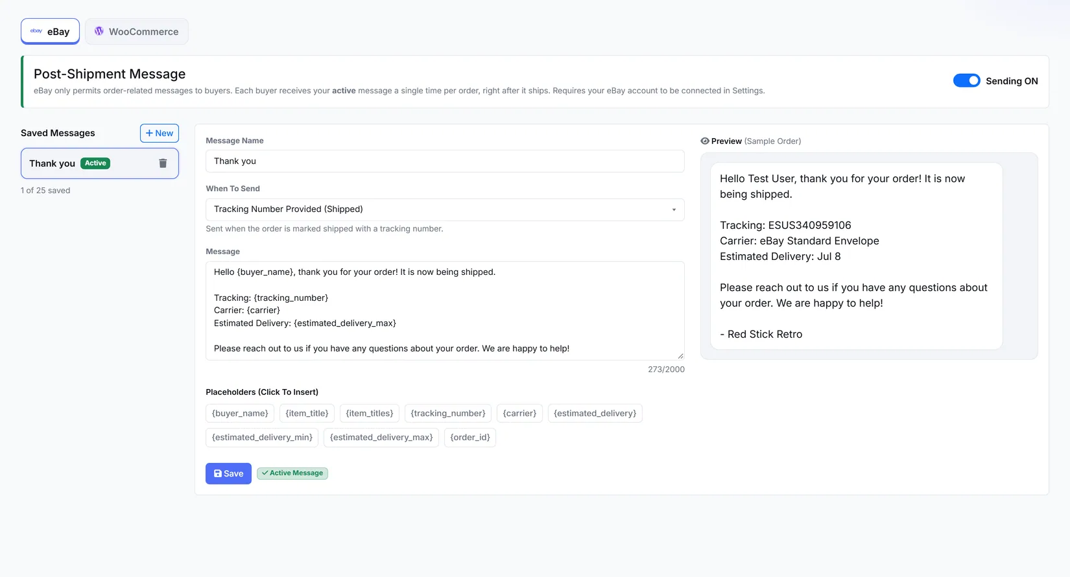Click into the Message text area
The height and width of the screenshot is (577, 1070).
click(445, 311)
